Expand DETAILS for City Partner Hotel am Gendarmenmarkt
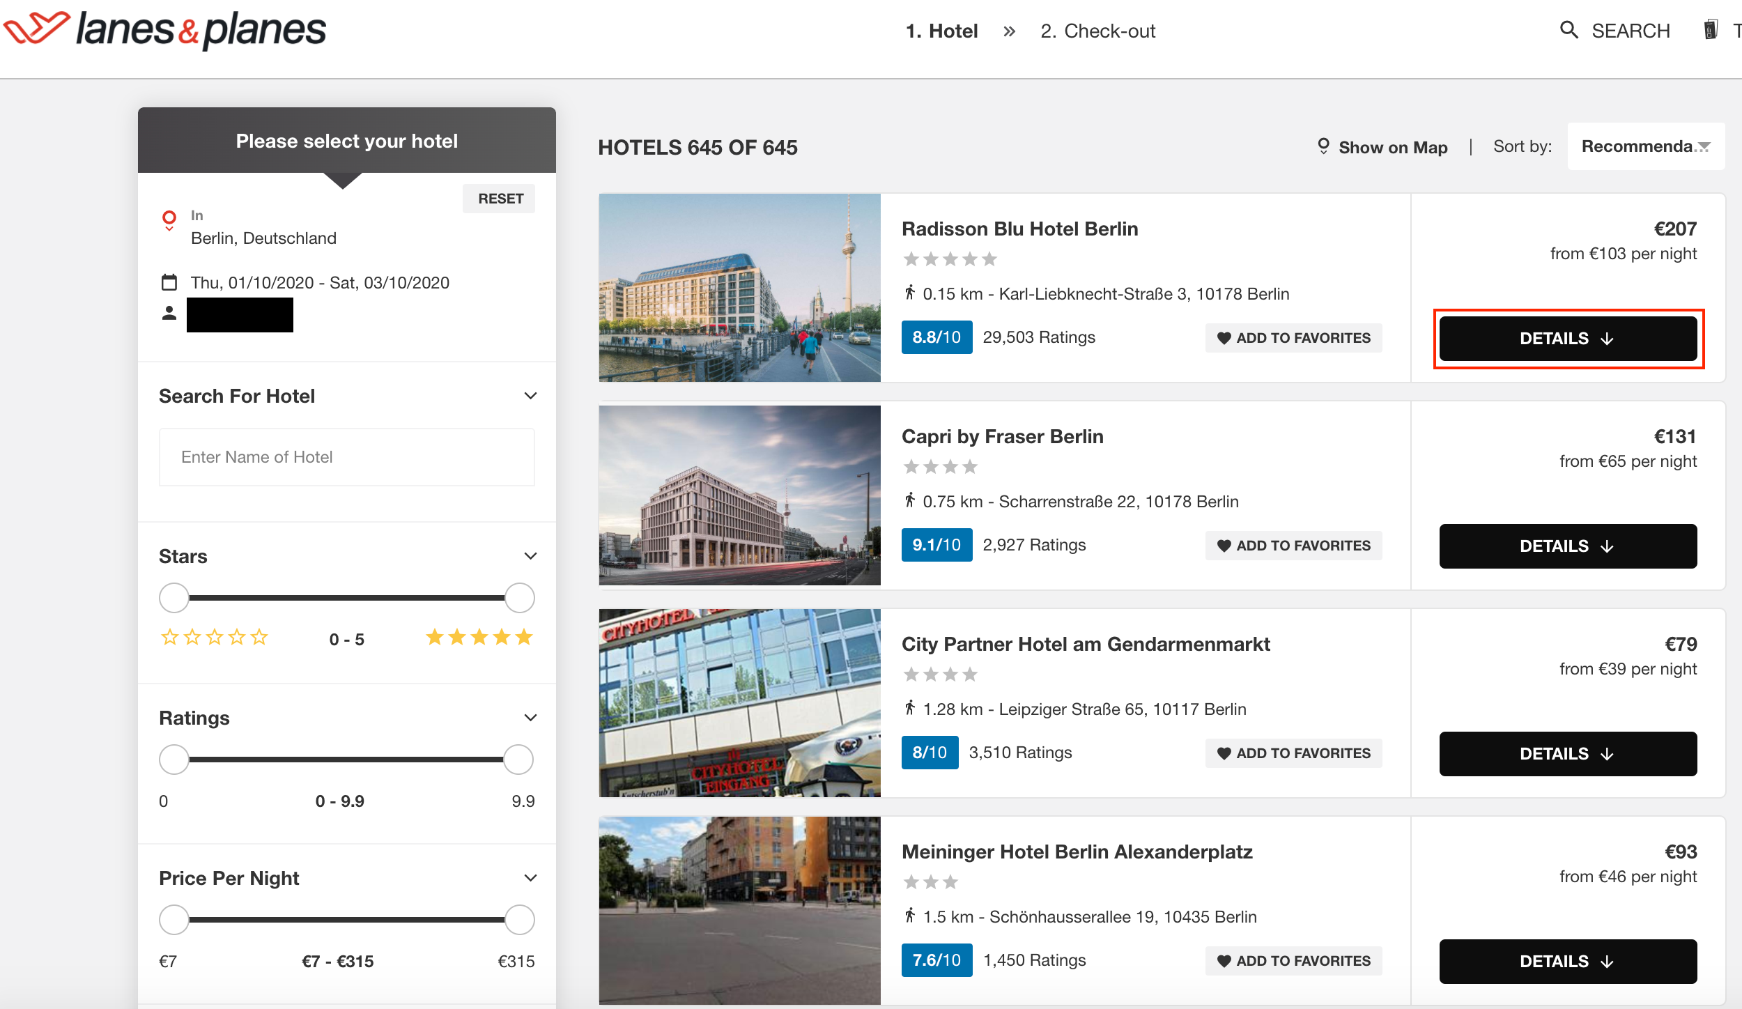This screenshot has height=1009, width=1742. [x=1568, y=754]
